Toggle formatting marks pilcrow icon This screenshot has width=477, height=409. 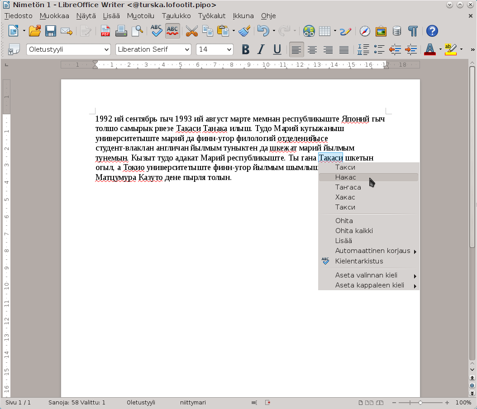point(413,31)
